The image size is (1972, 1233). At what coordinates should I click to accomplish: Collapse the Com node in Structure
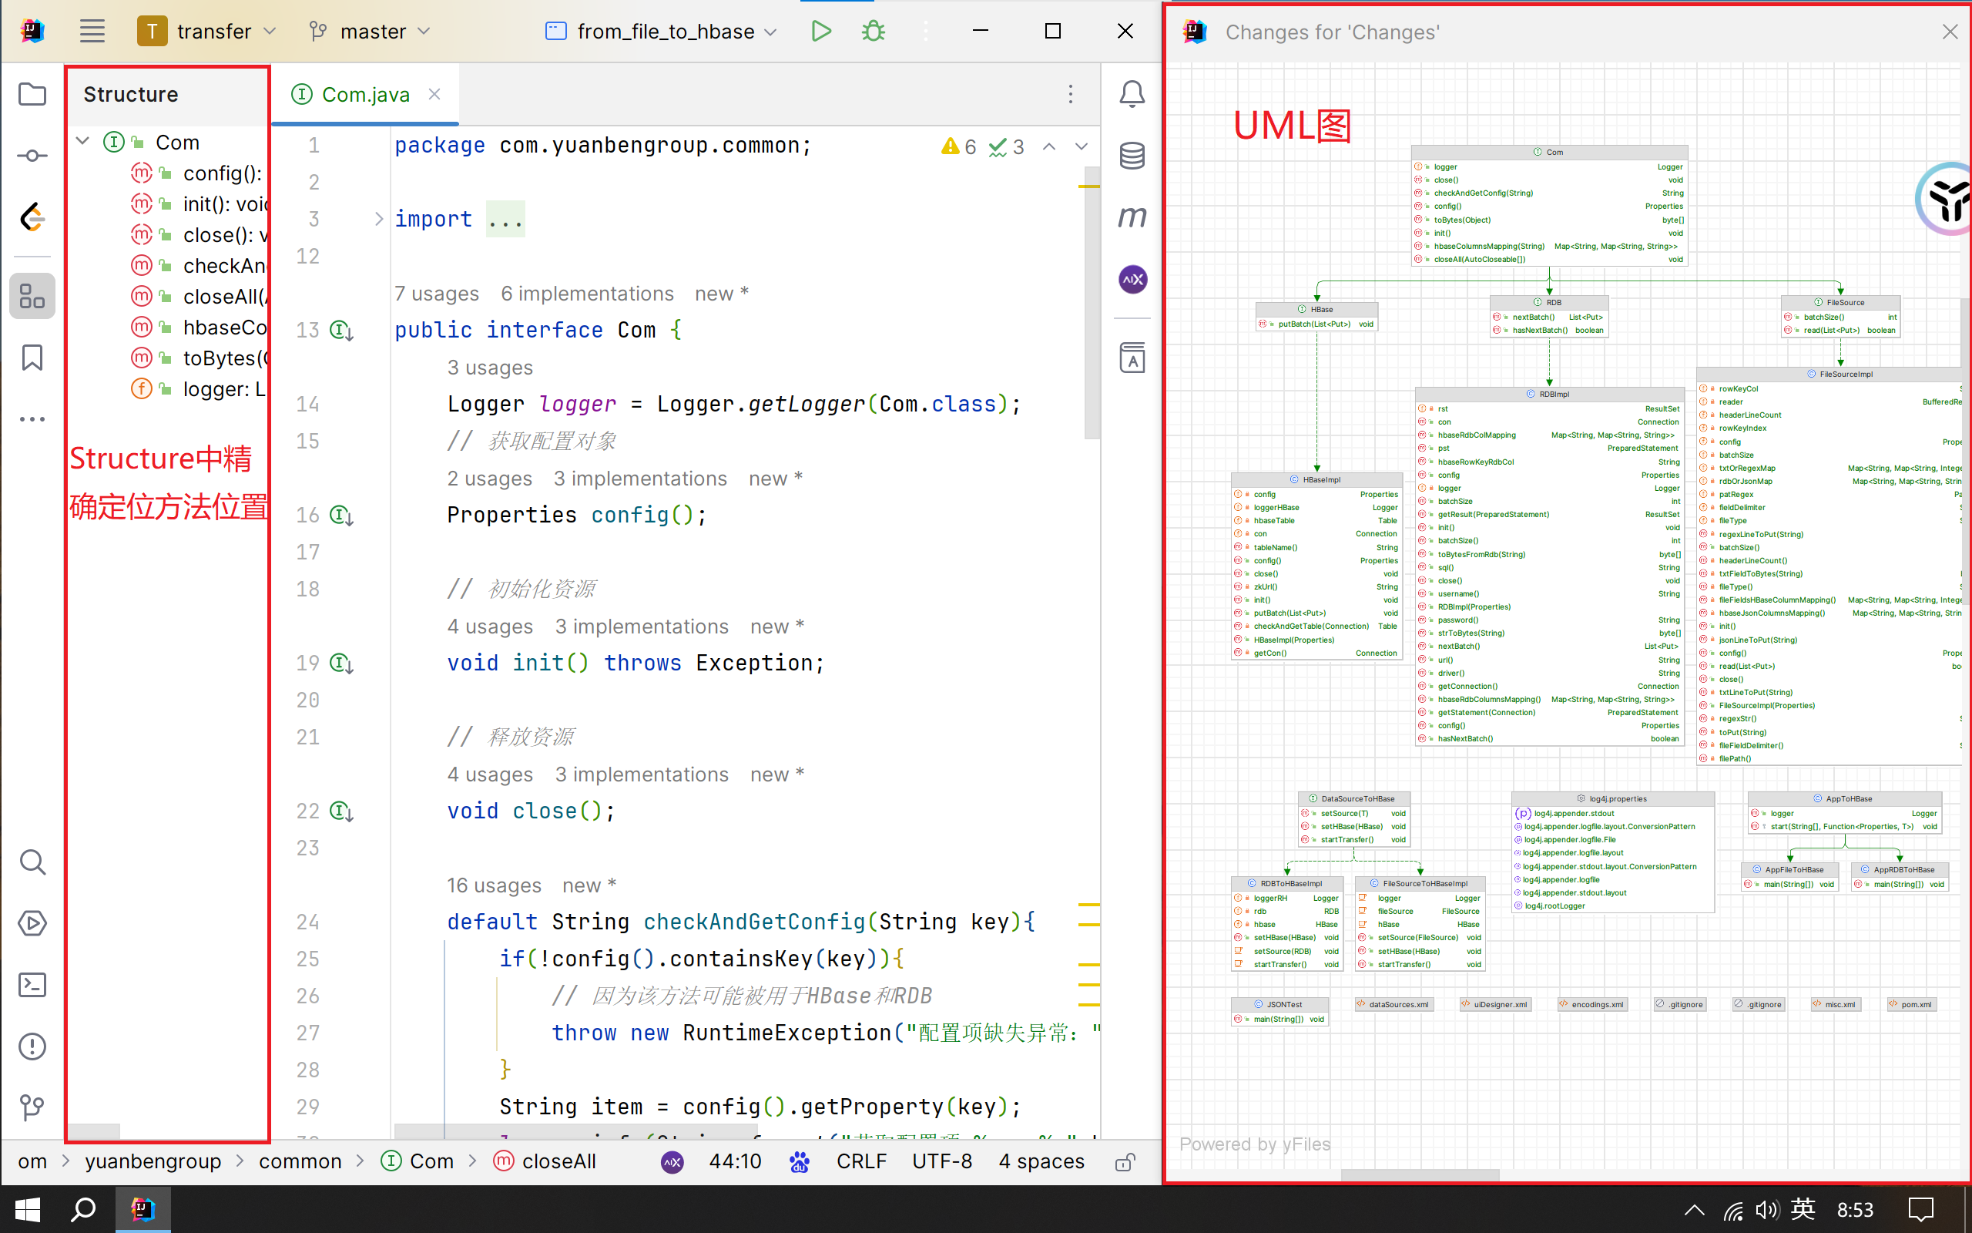[x=82, y=141]
